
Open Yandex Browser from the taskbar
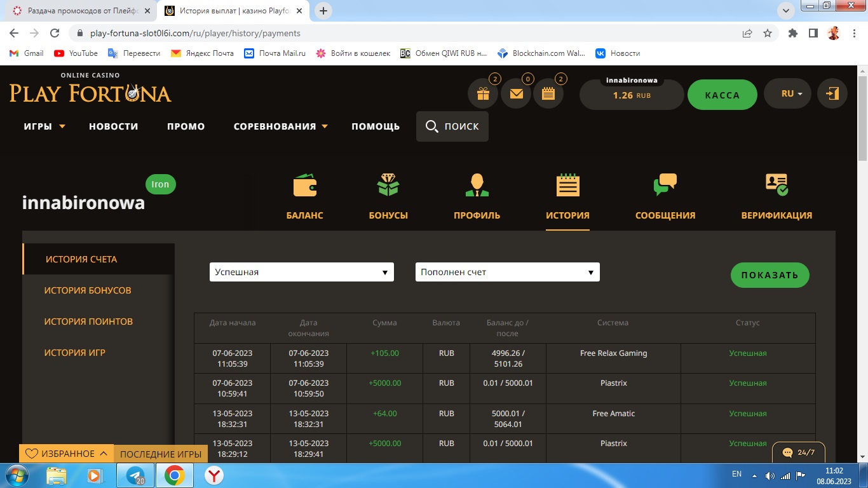coord(214,475)
